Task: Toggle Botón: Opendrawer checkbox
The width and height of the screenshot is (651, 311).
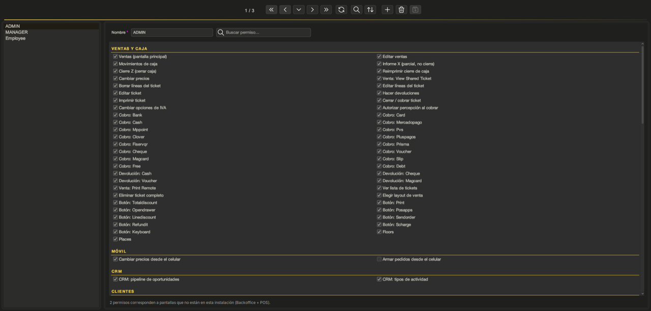Action: click(115, 210)
